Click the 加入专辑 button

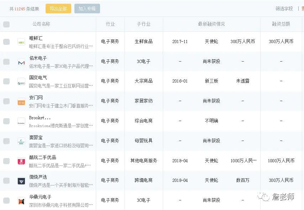point(87,9)
